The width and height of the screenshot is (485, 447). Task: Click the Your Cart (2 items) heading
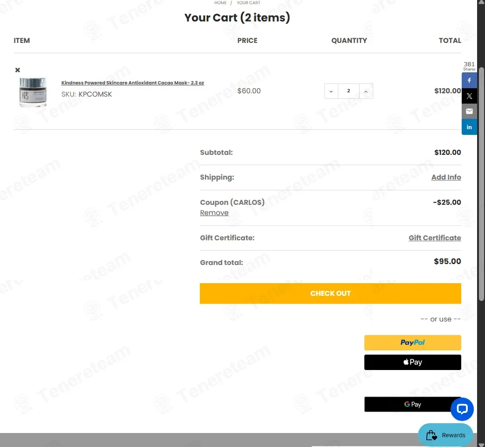237,18
